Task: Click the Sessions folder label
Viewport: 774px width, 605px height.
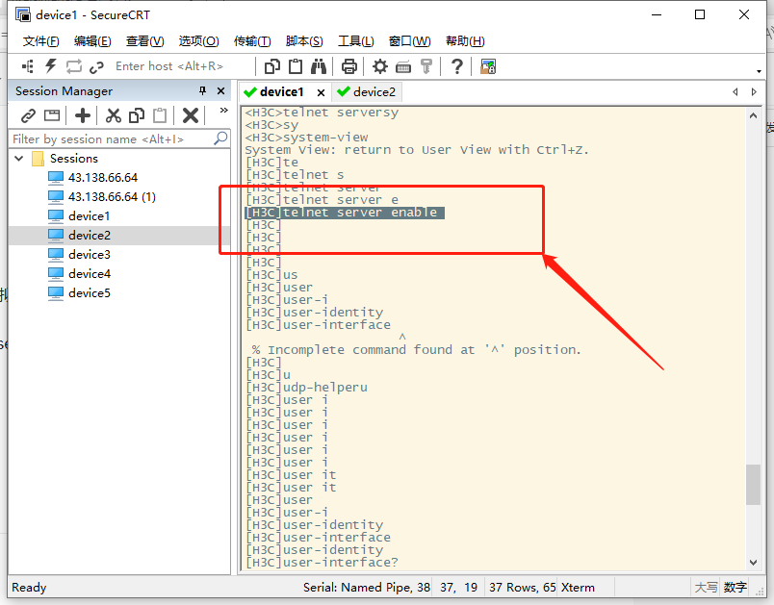Action: pyautogui.click(x=74, y=159)
